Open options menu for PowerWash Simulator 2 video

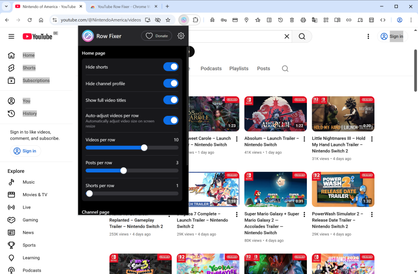click(x=372, y=215)
